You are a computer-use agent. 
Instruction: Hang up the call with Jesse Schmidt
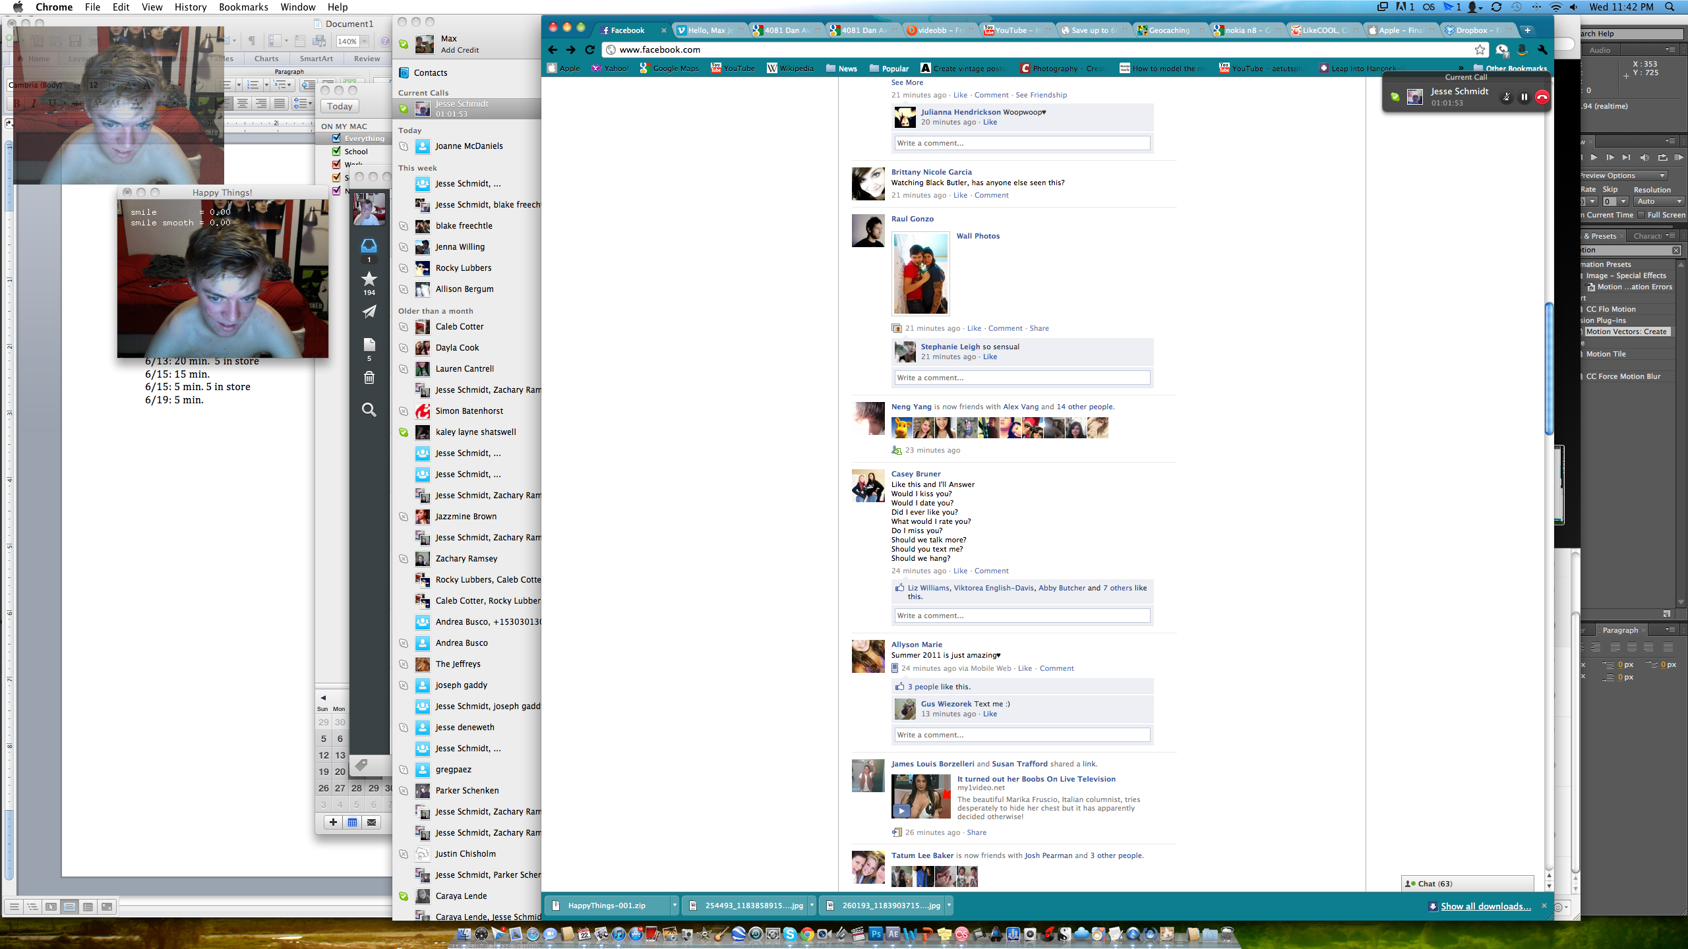(1542, 97)
